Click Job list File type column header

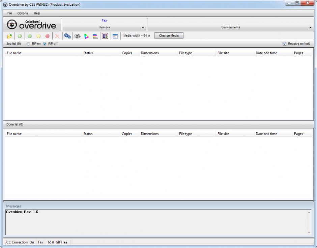[x=196, y=53]
